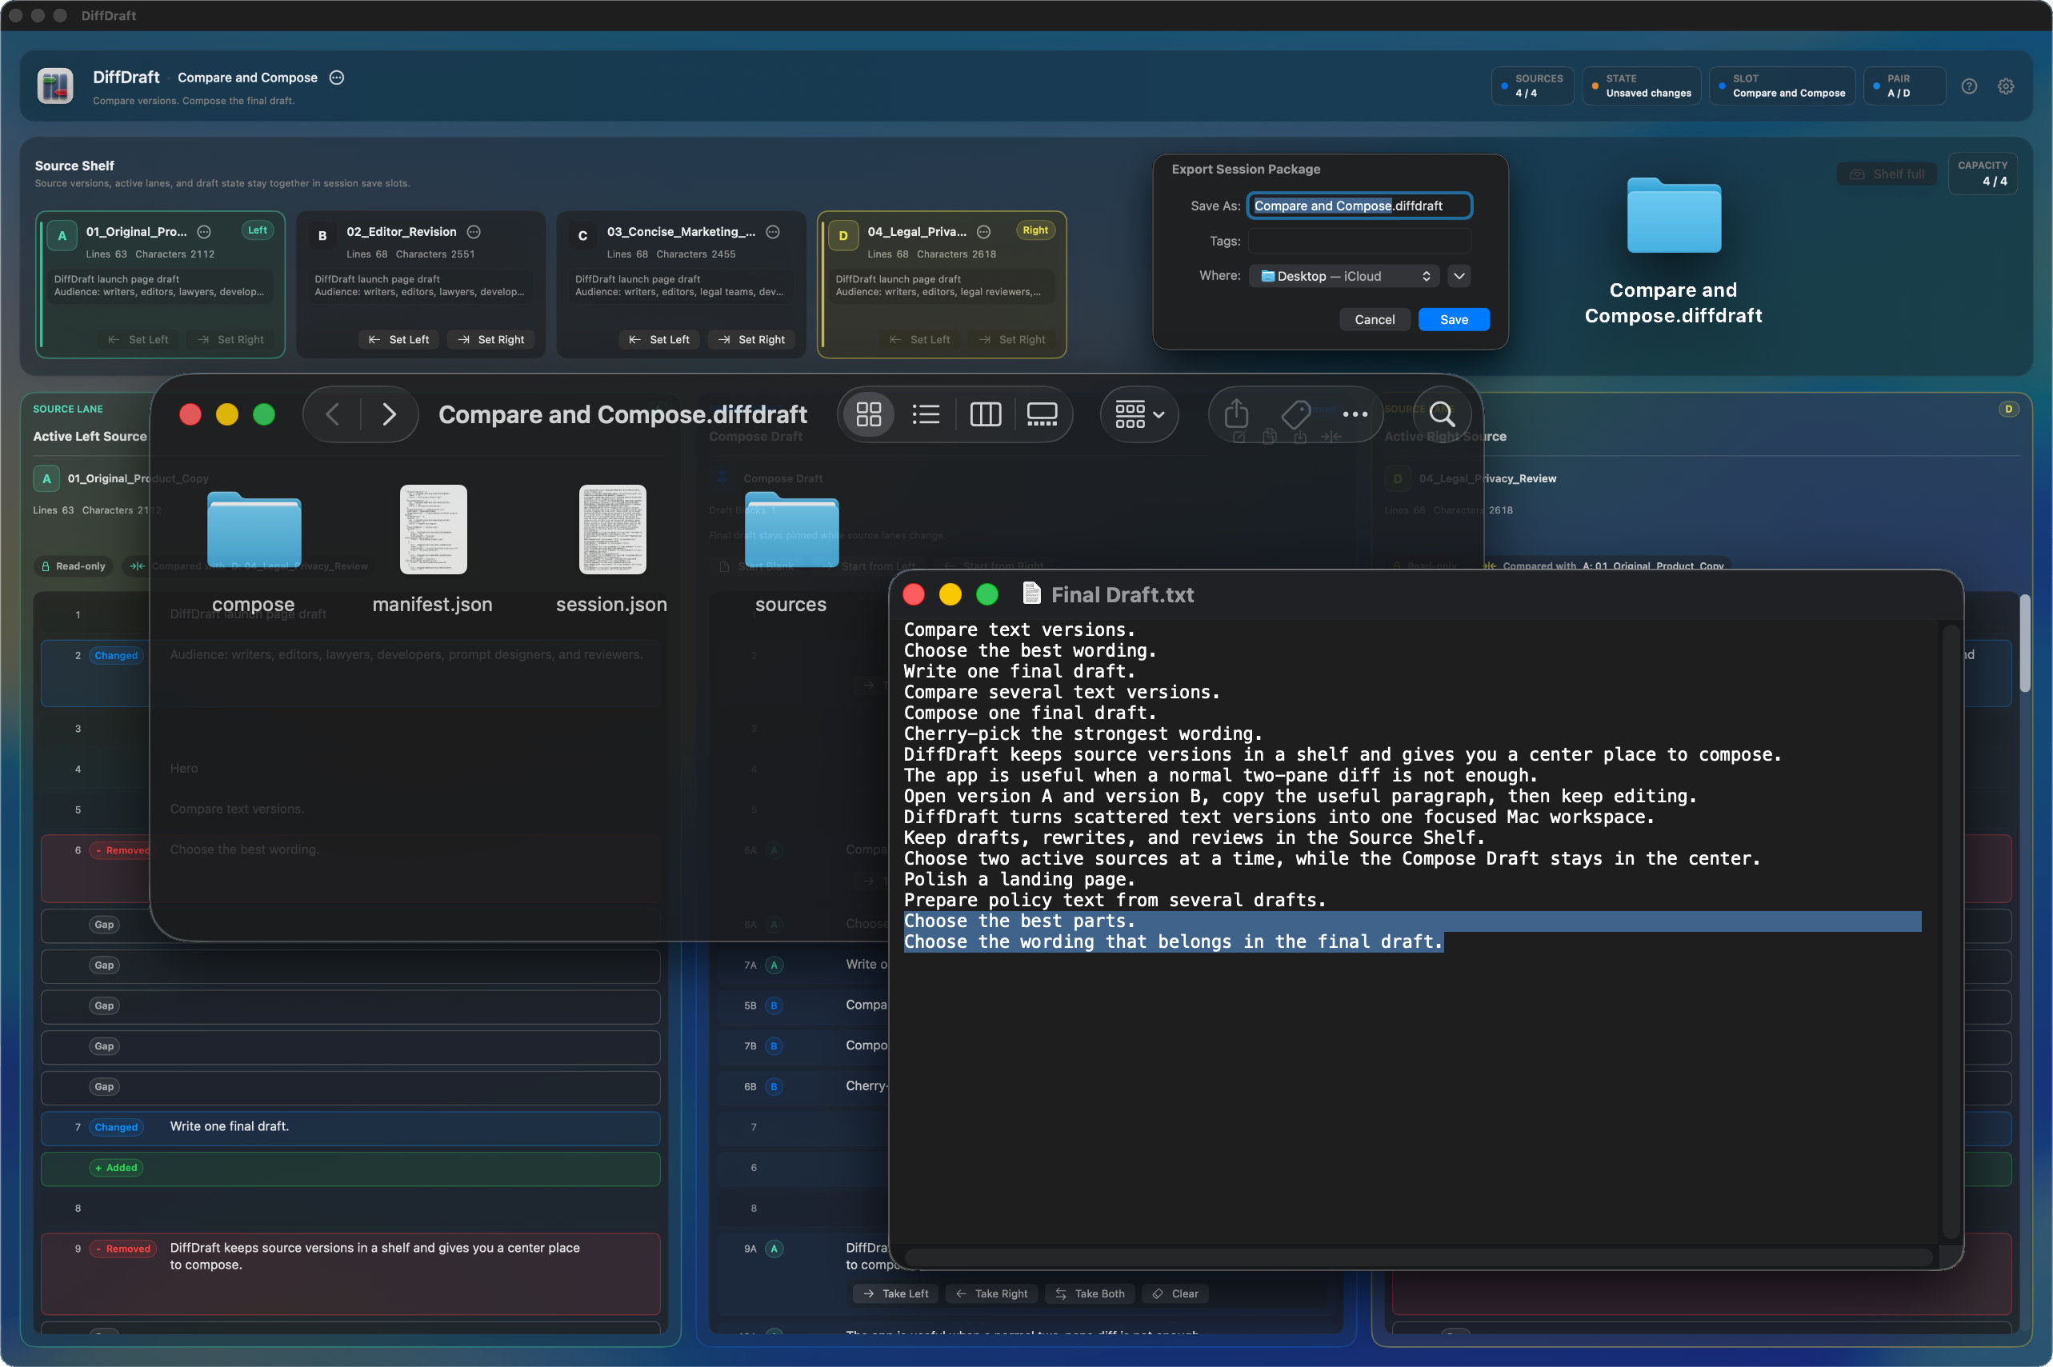2053x1367 pixels.
Task: Set 03_Concise_Marketing as Left source
Action: pos(659,340)
